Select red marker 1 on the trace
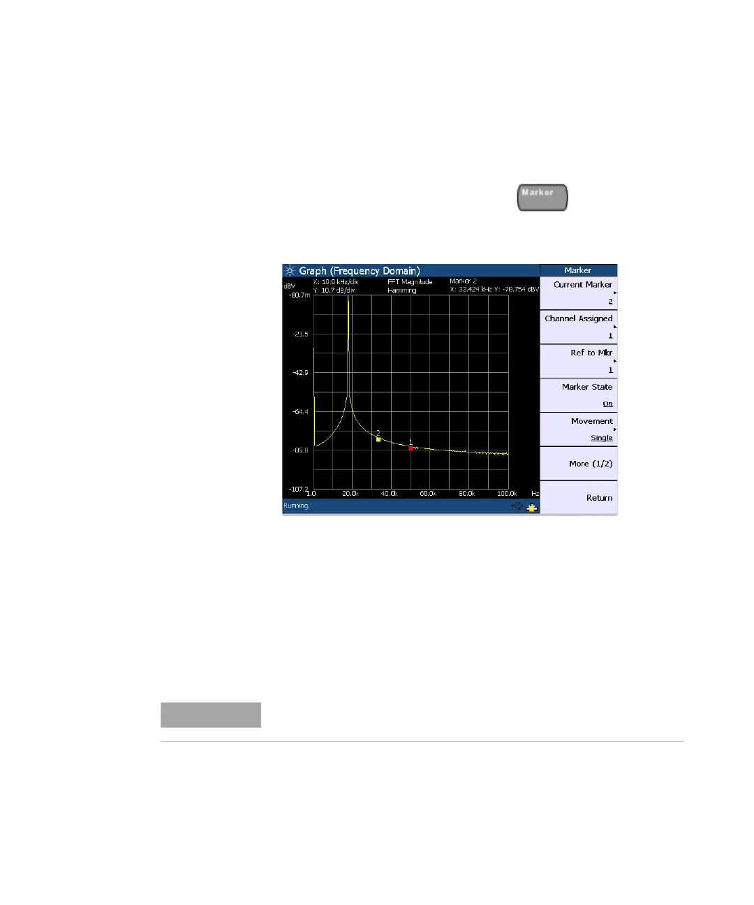Image resolution: width=754 pixels, height=905 pixels. (411, 448)
